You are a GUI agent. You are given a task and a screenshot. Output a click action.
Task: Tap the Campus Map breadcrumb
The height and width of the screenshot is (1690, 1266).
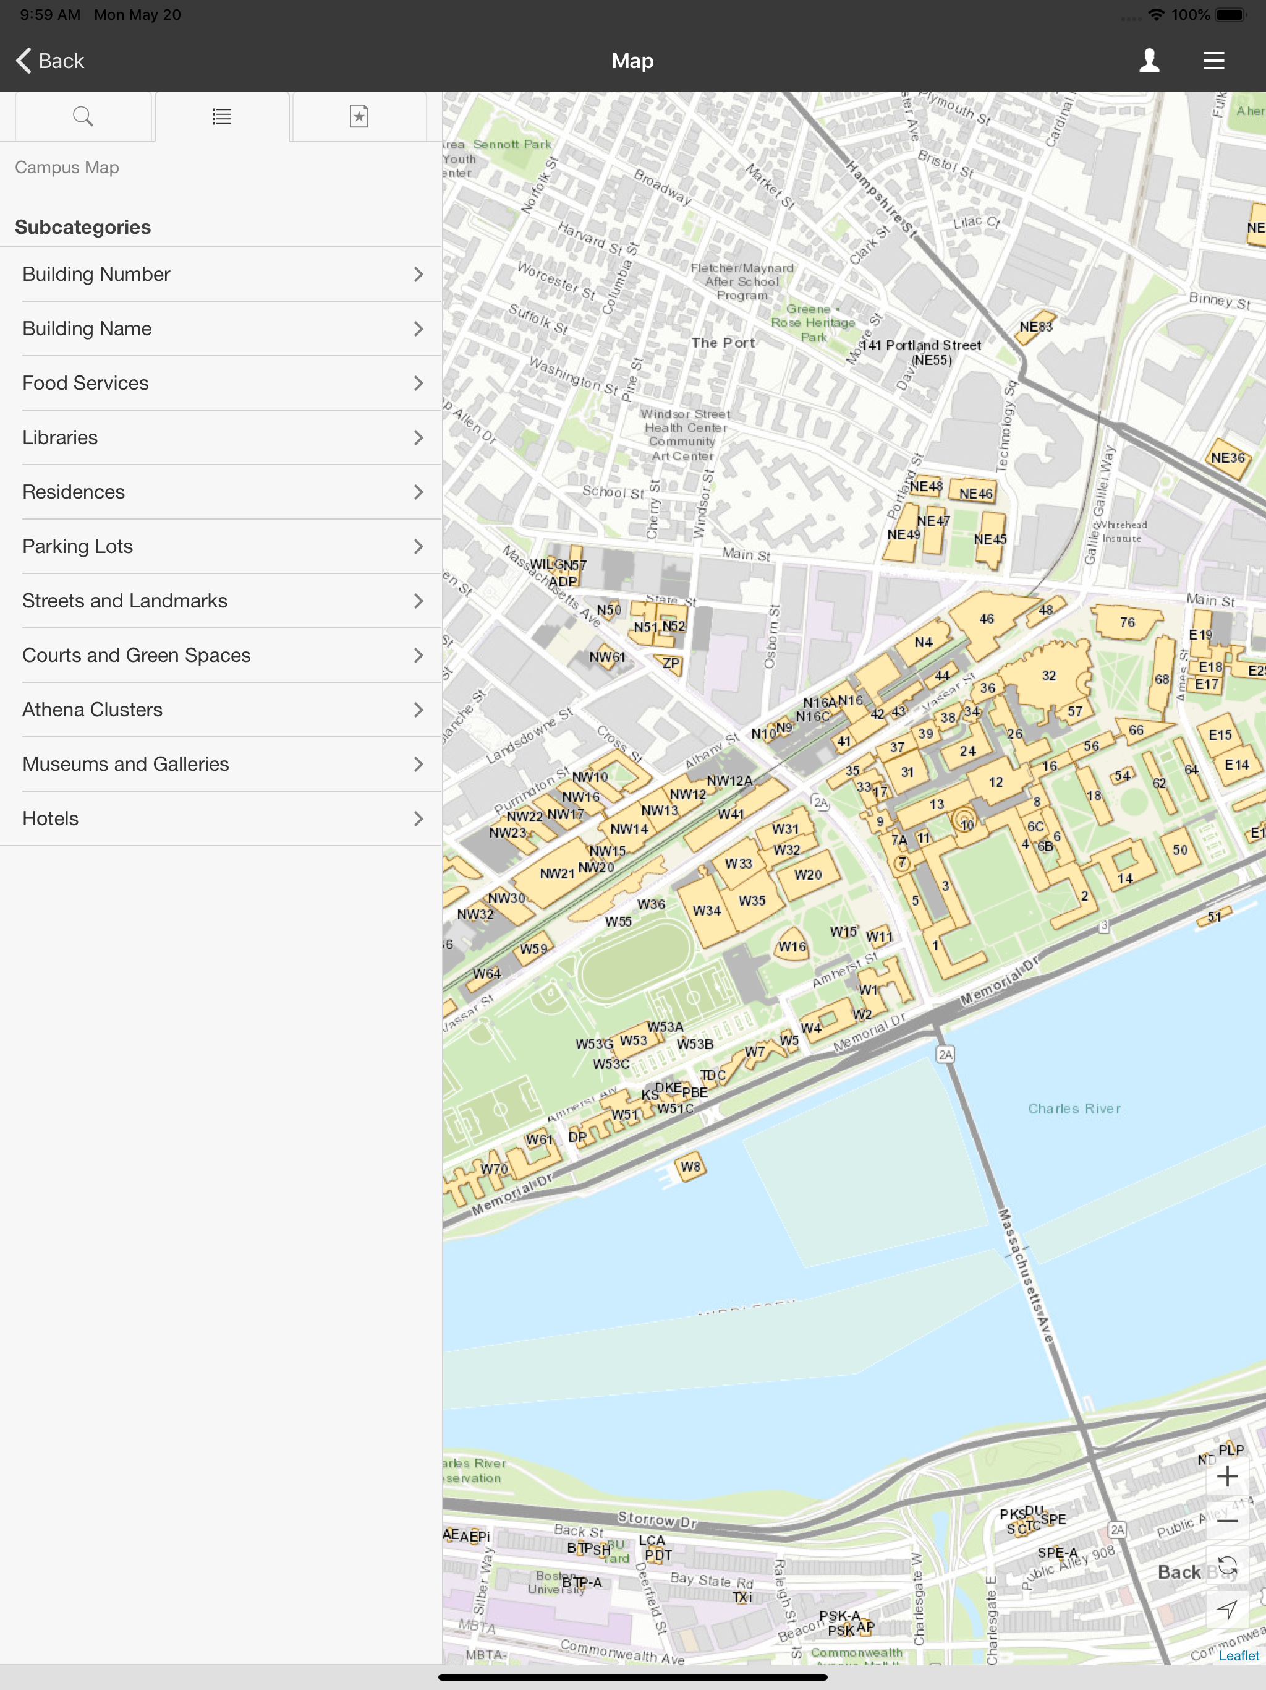point(67,167)
